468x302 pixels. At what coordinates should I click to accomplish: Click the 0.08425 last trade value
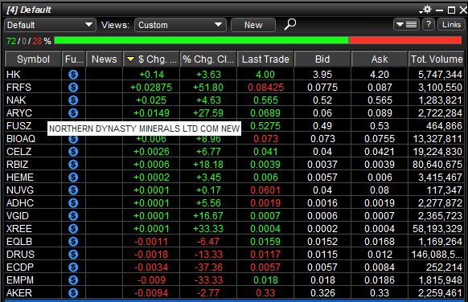(265, 87)
